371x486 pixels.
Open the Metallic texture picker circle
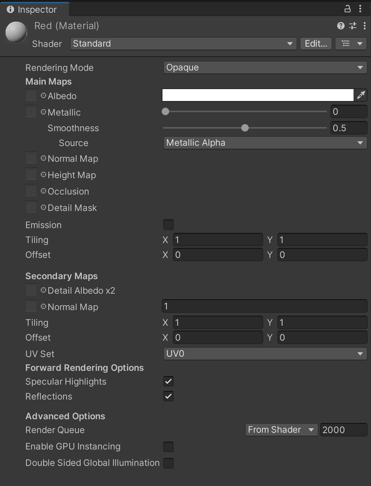(x=43, y=112)
